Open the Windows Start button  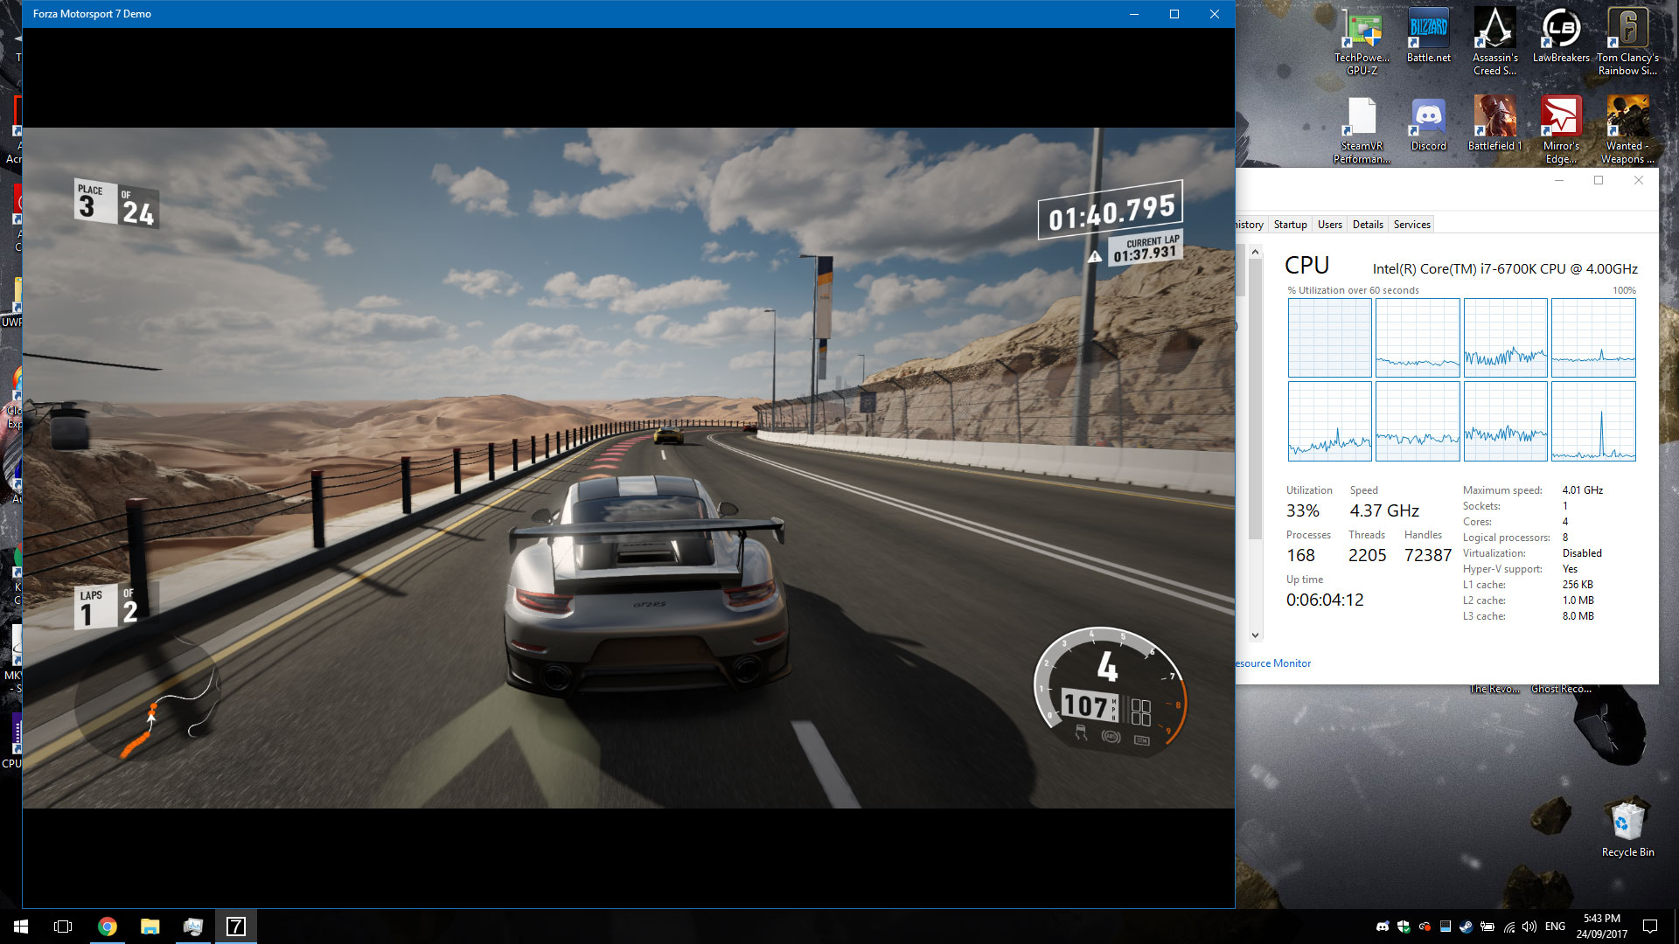21,927
